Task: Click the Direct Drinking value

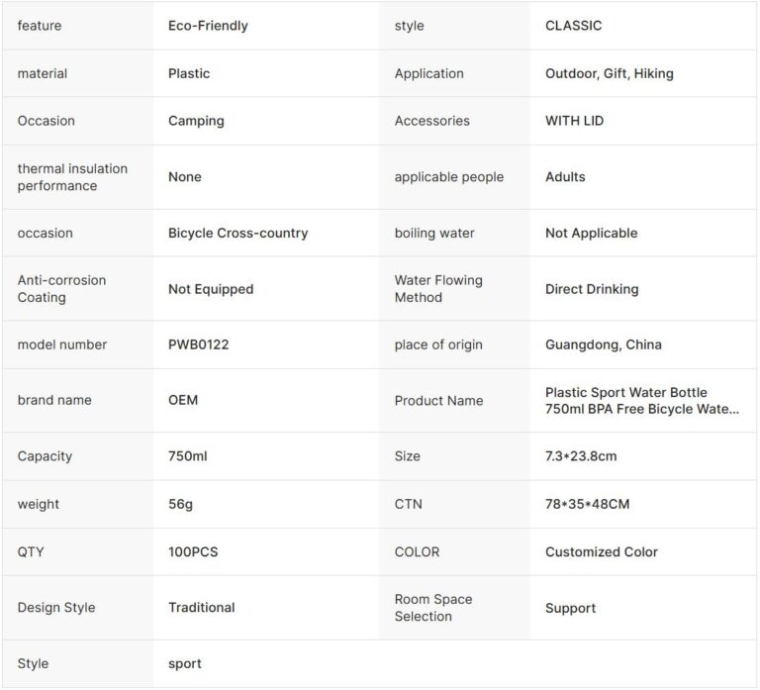Action: tap(592, 289)
